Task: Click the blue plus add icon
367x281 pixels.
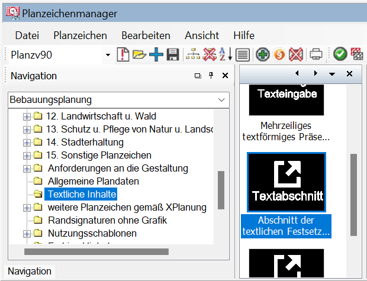Action: click(x=156, y=55)
